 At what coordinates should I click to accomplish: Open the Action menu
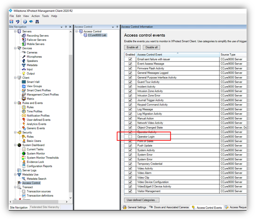pos(36,16)
